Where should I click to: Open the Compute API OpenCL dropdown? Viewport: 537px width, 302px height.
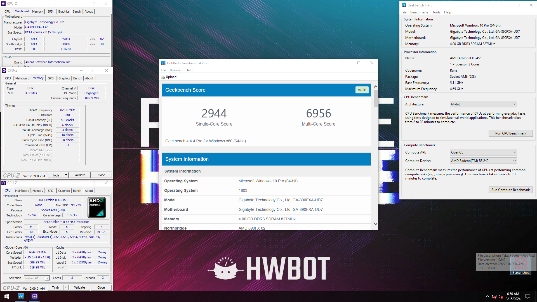483,152
